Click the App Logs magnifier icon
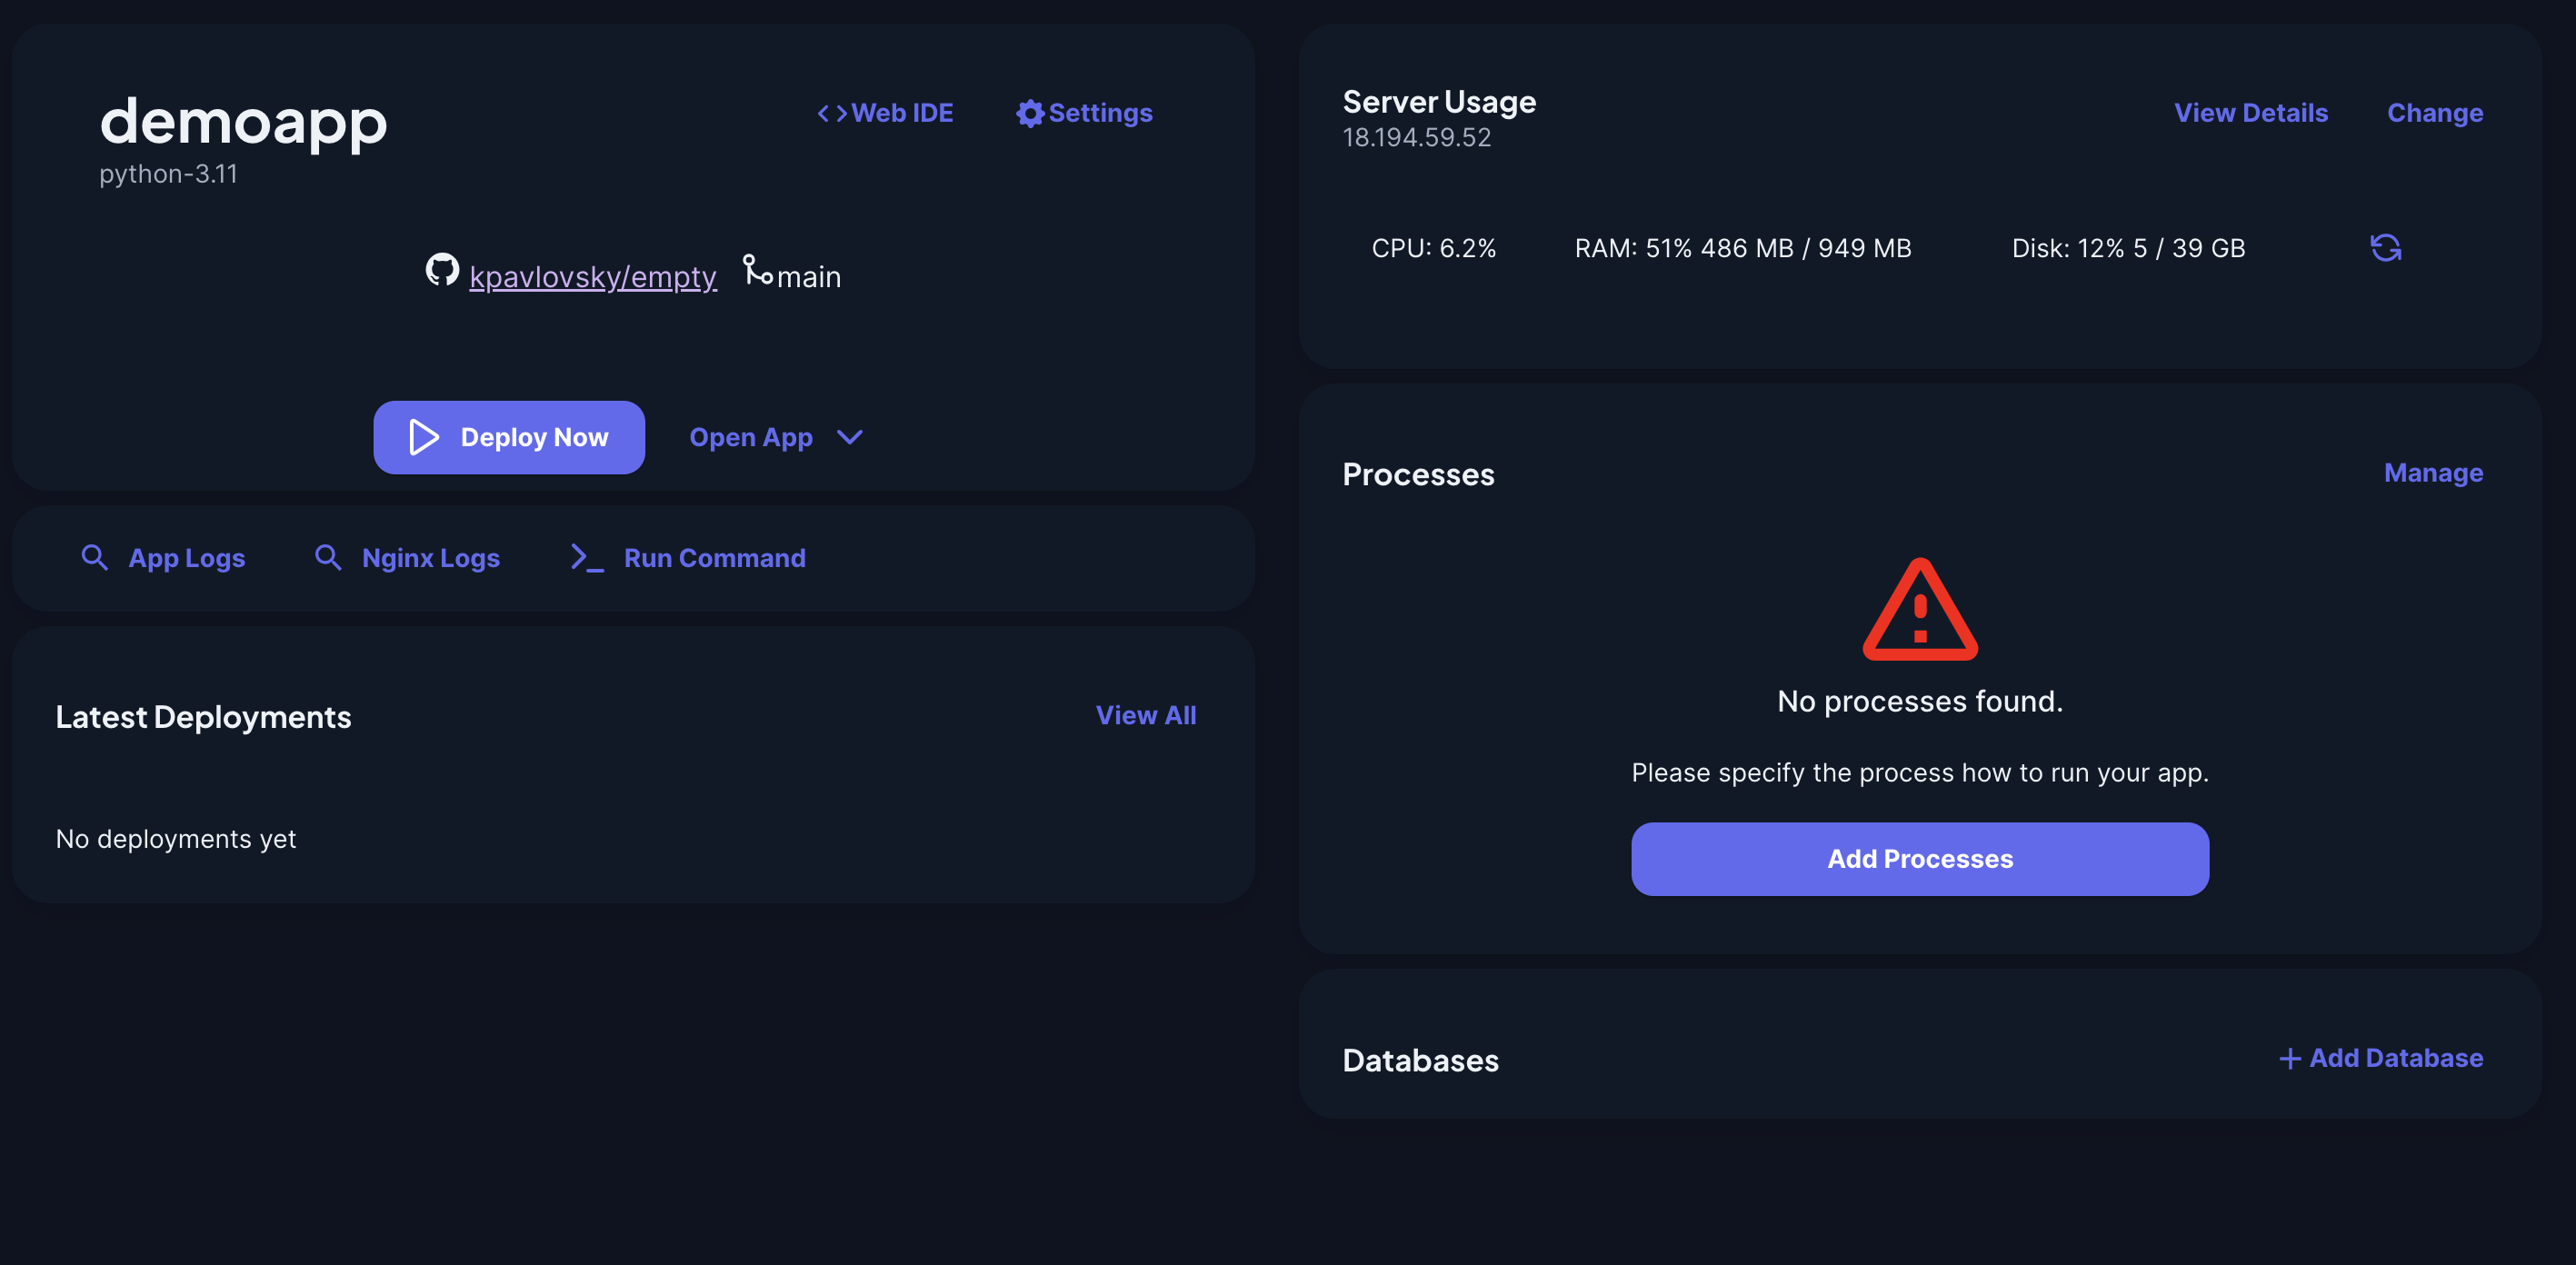 [94, 557]
